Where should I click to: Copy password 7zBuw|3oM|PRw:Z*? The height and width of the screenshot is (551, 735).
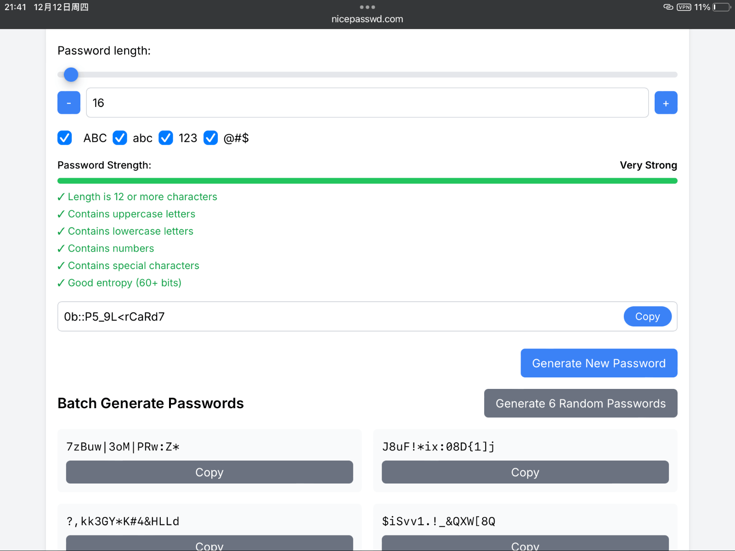click(209, 472)
